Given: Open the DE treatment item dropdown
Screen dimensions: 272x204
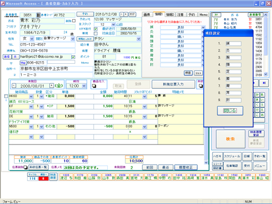Looking at the screenshot, I should click(31, 116).
